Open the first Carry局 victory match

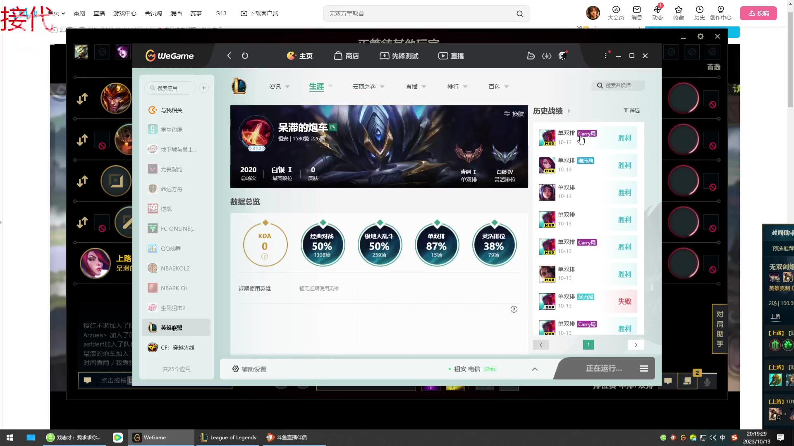coord(587,138)
